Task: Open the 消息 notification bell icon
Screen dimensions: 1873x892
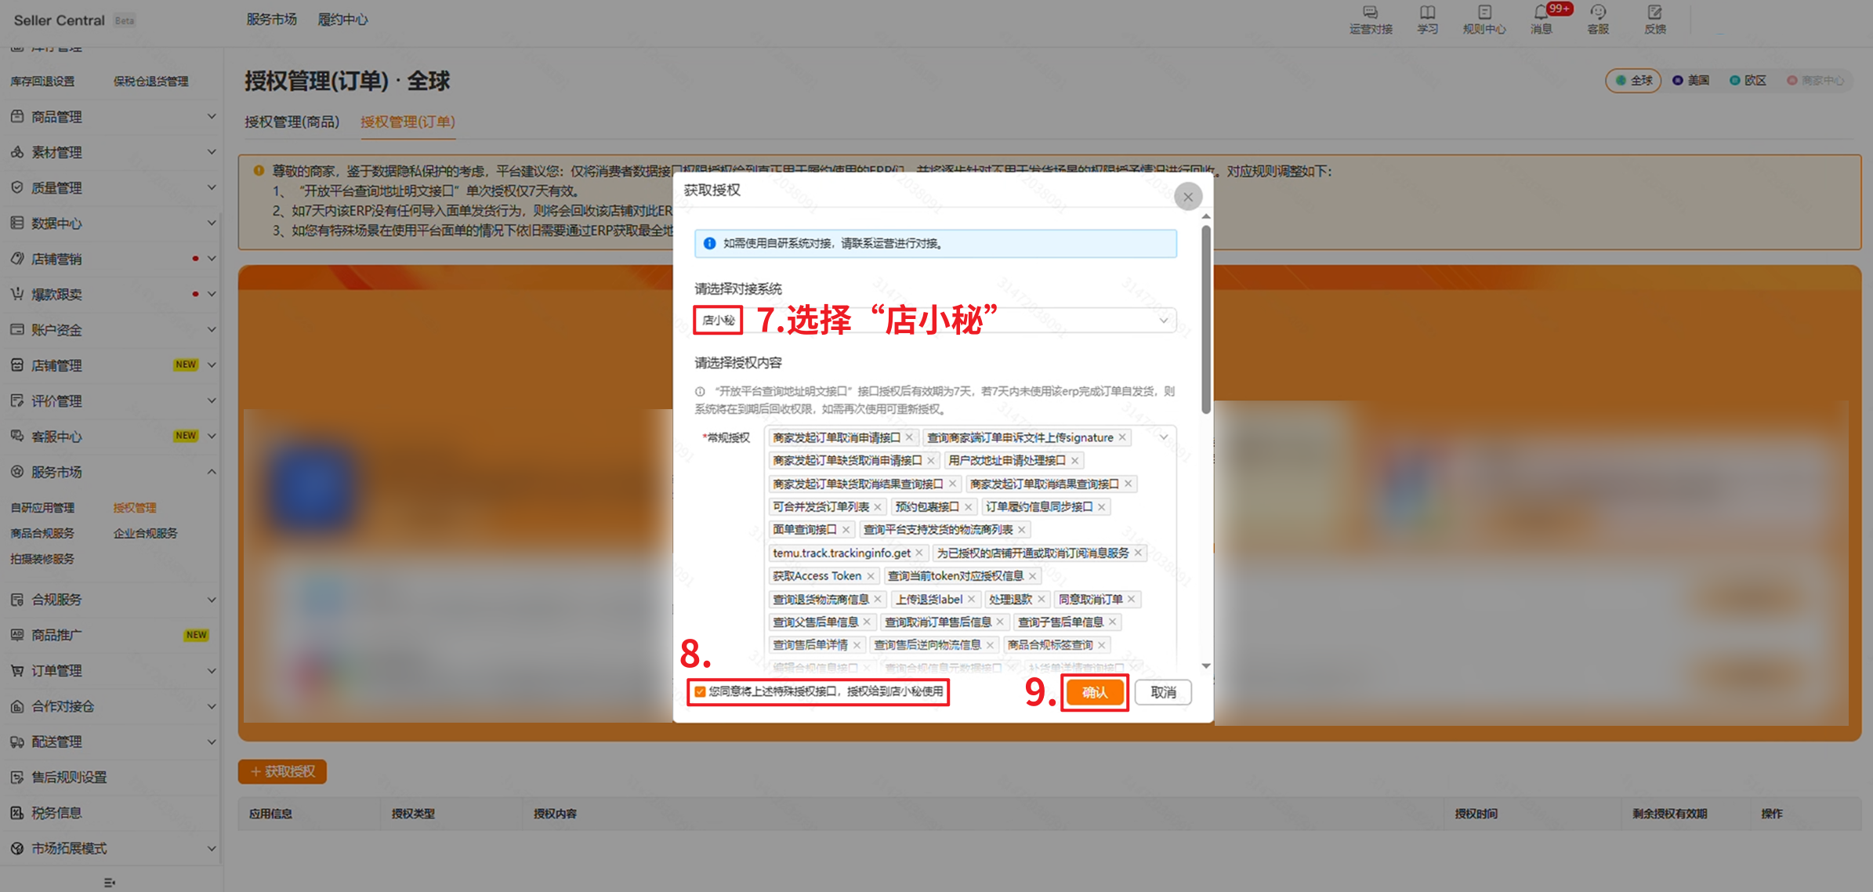Action: pos(1541,13)
